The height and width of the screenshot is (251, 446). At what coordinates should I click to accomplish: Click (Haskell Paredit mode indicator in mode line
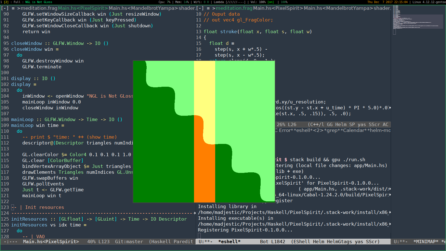click(171, 242)
